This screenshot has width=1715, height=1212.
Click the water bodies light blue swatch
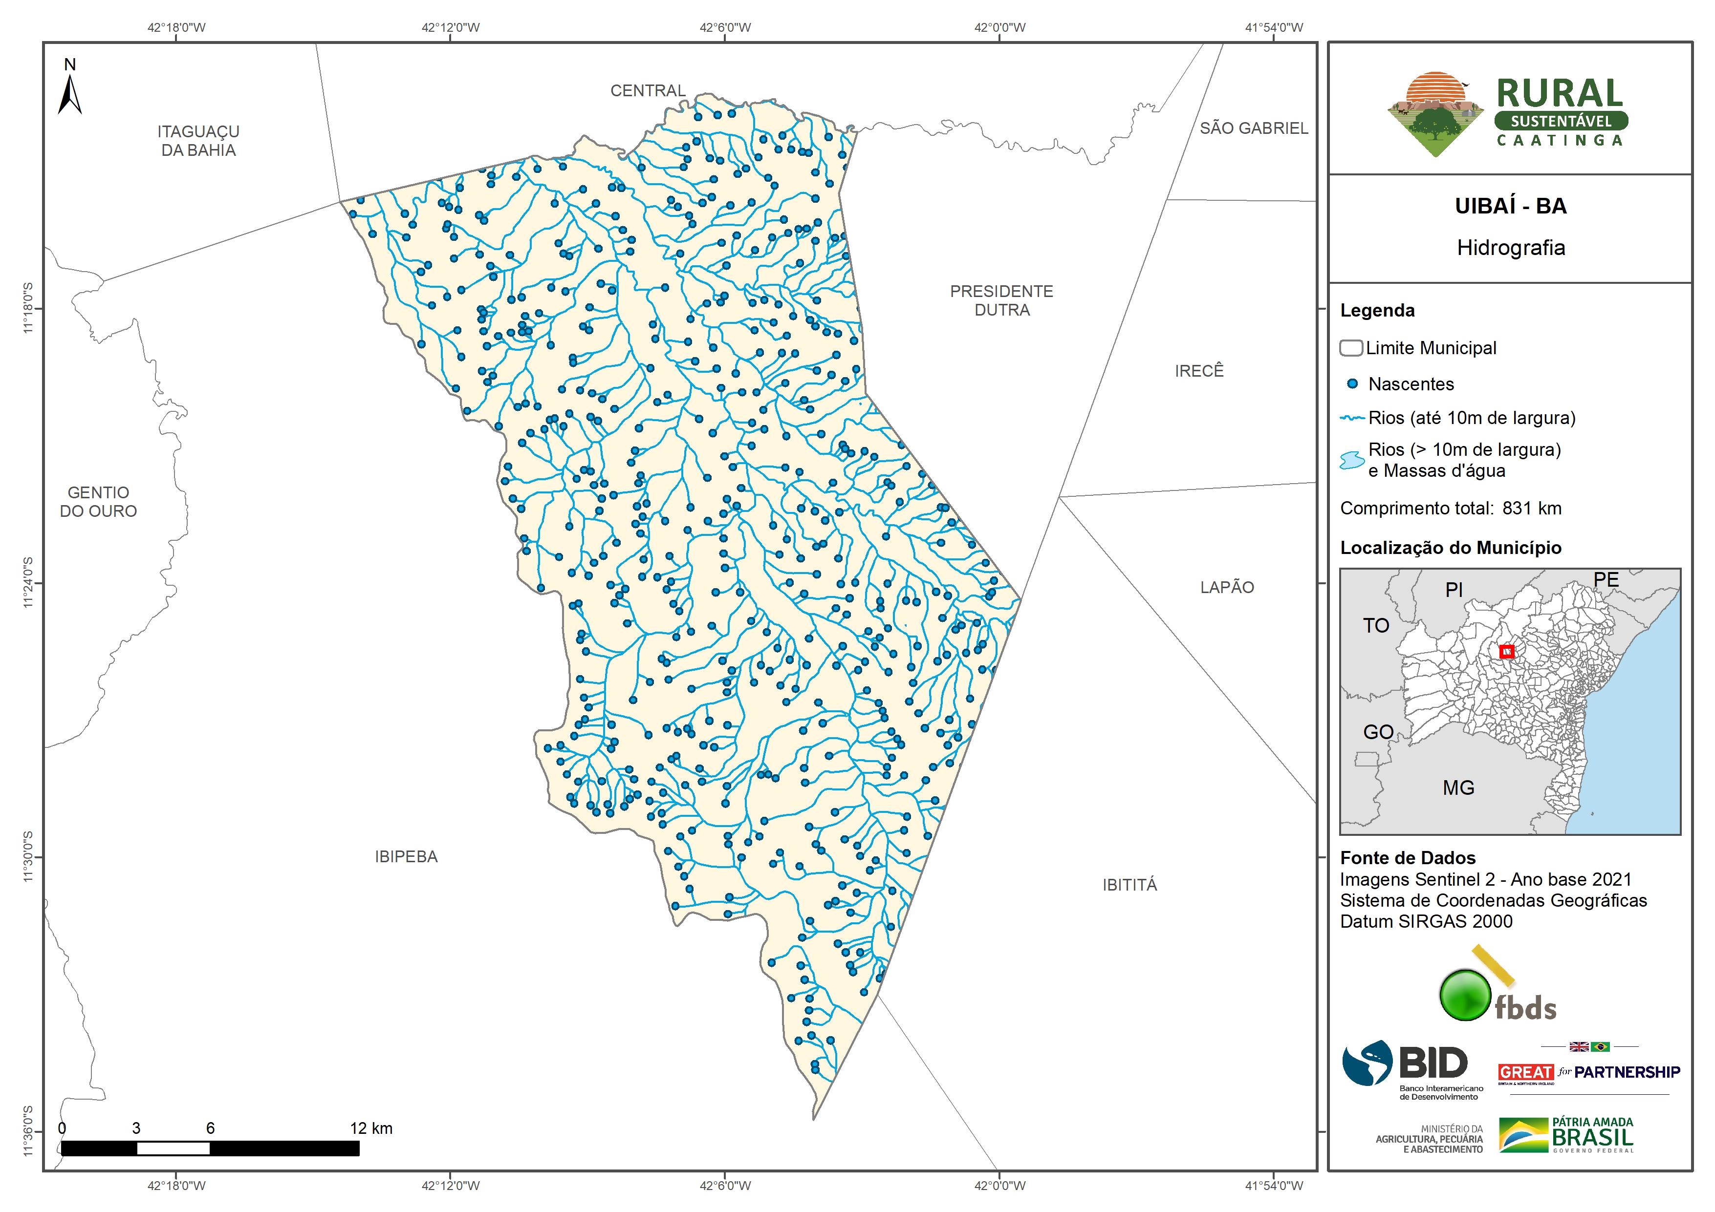1352,460
